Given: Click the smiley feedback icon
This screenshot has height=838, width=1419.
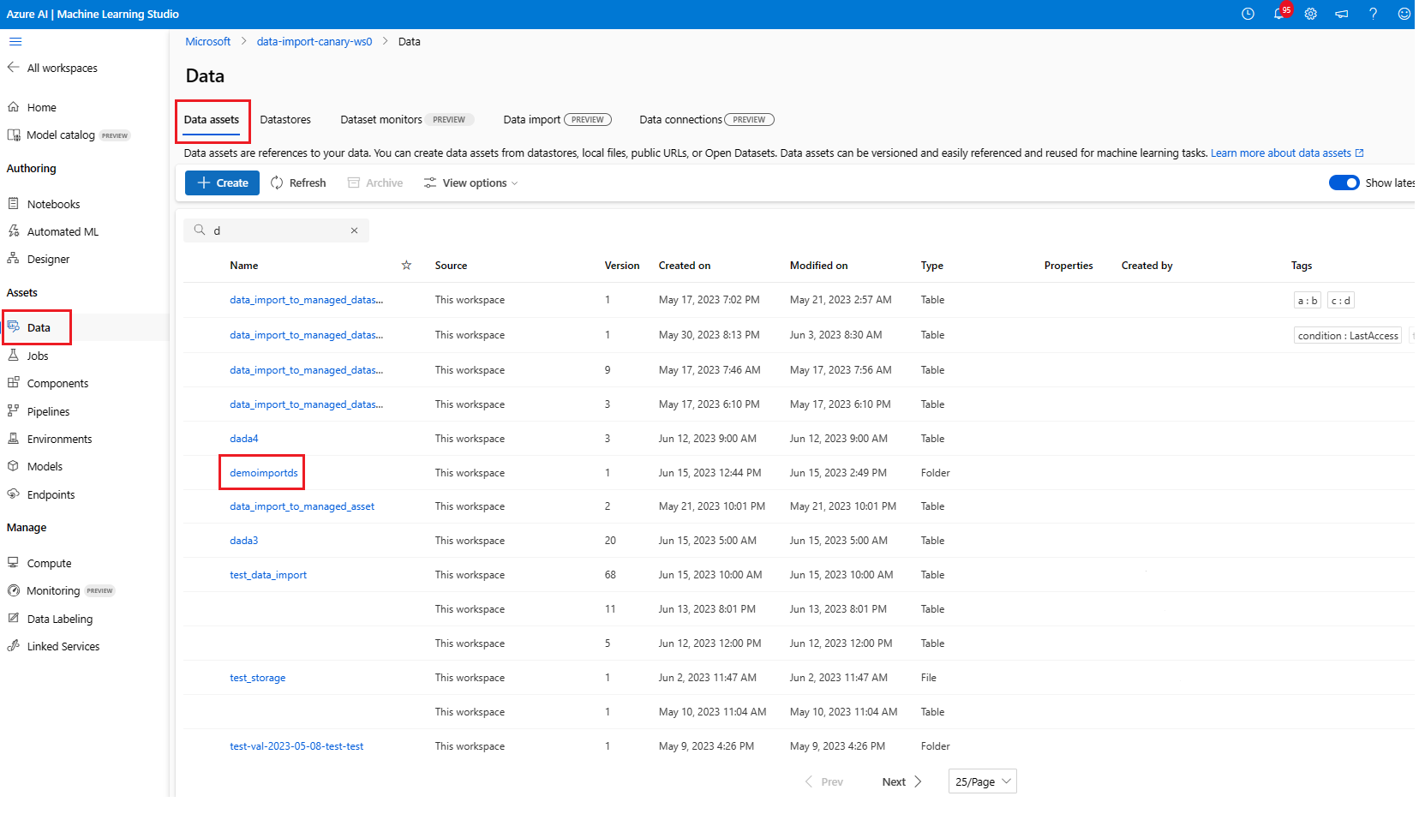Looking at the screenshot, I should [1404, 15].
